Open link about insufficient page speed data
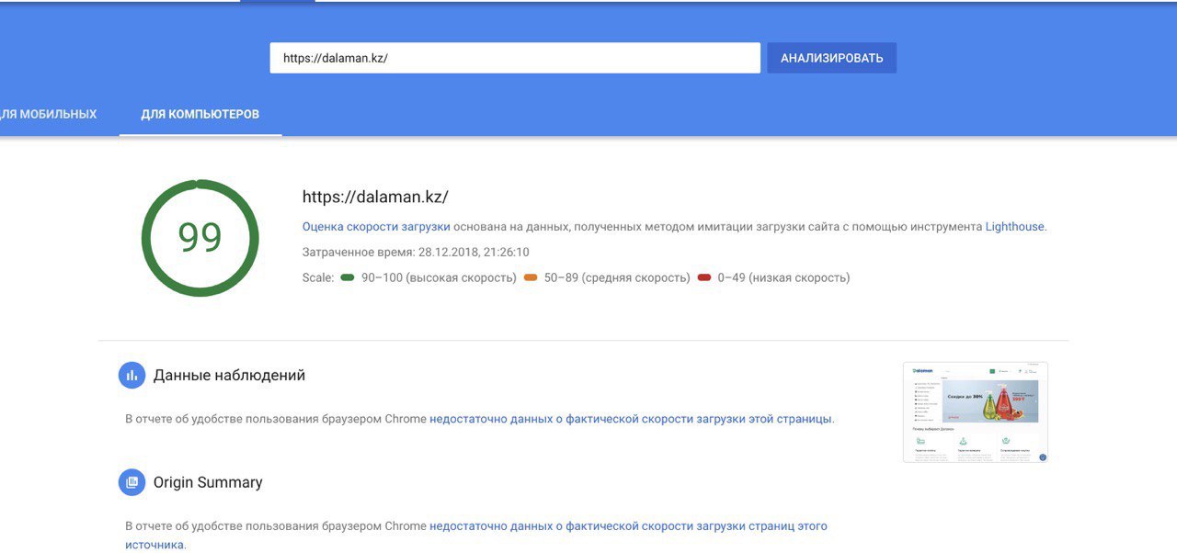The height and width of the screenshot is (553, 1177). (x=631, y=419)
